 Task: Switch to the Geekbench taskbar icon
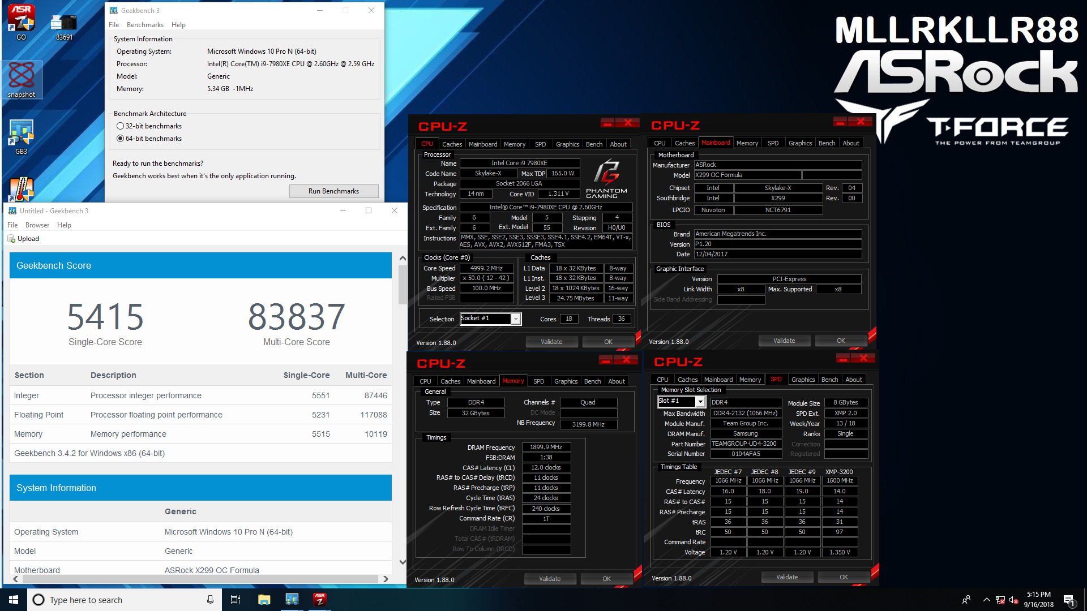coord(292,600)
